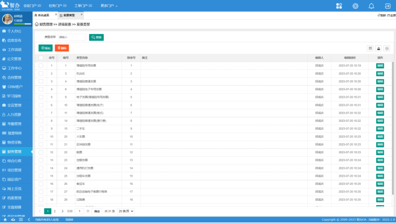
Task: Click the print icon above the table
Action: [x=387, y=48]
